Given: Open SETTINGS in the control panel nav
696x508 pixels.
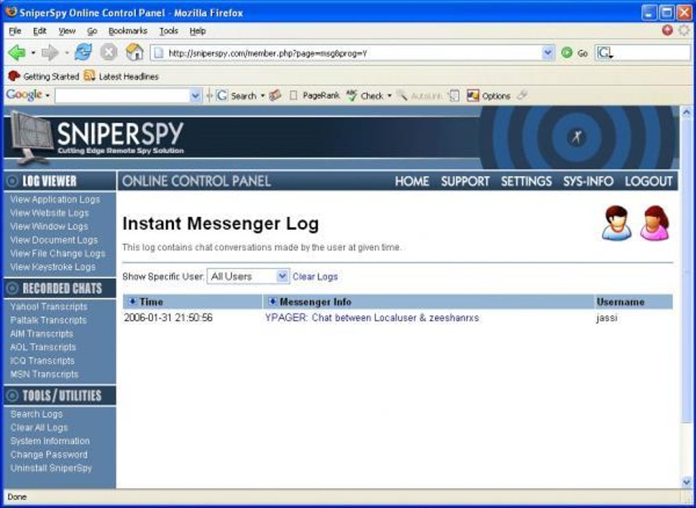Looking at the screenshot, I should (527, 181).
